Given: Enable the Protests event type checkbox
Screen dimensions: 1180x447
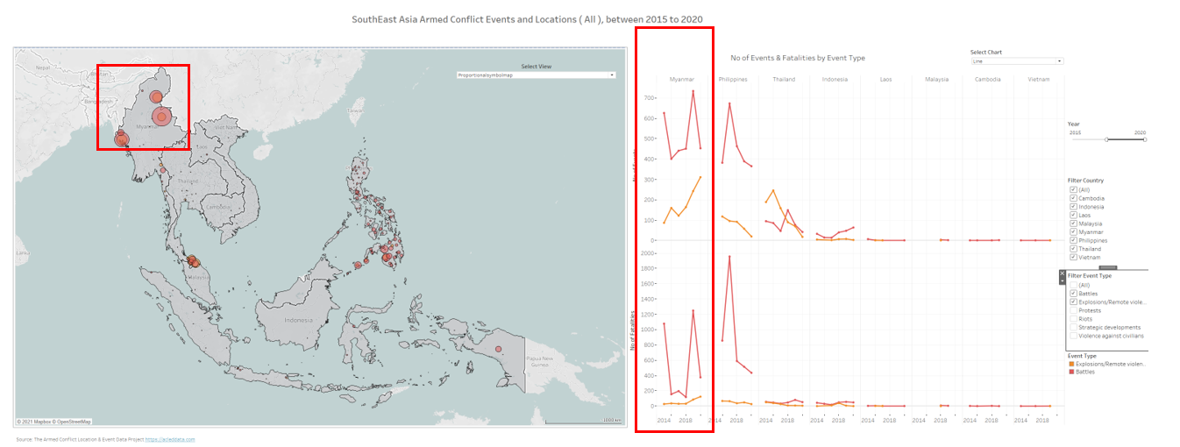Looking at the screenshot, I should click(1073, 310).
